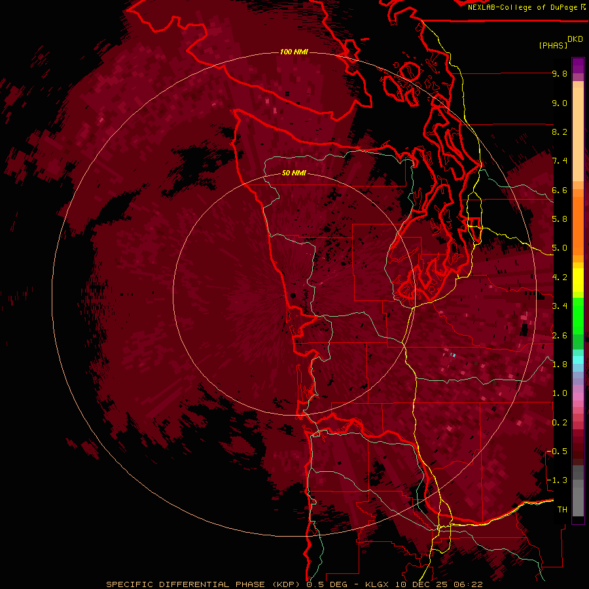
Task: Click the 5.8 value on the color scale
Action: pos(560,219)
